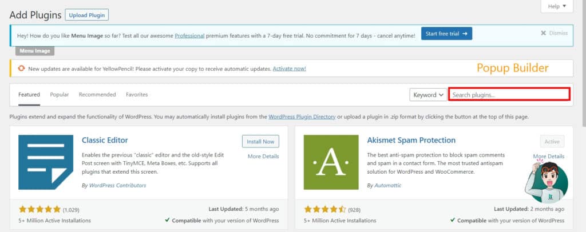Open the Help dropdown tab
The image size is (586, 232).
click(557, 6)
